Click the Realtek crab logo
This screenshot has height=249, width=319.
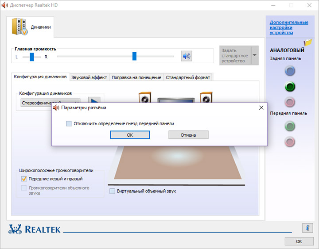[x=15, y=229]
